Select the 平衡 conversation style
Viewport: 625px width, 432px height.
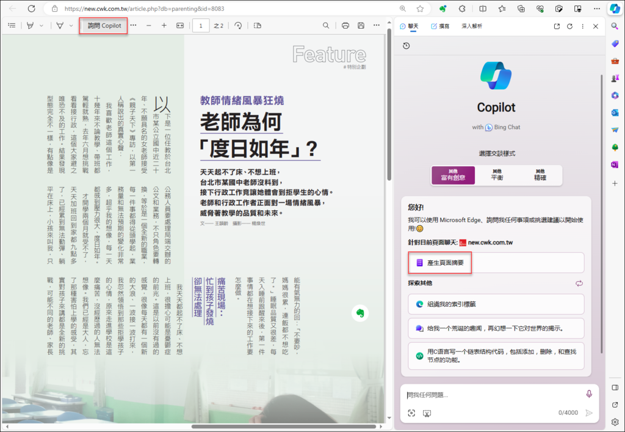tap(497, 175)
